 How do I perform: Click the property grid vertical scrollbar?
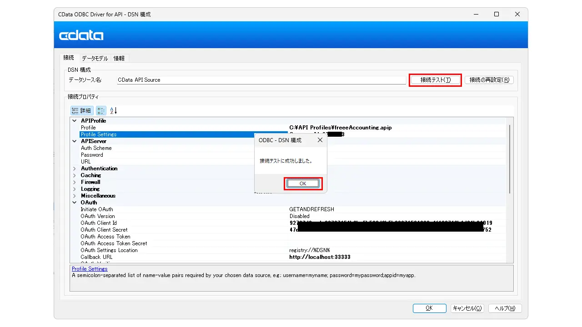pyautogui.click(x=510, y=159)
